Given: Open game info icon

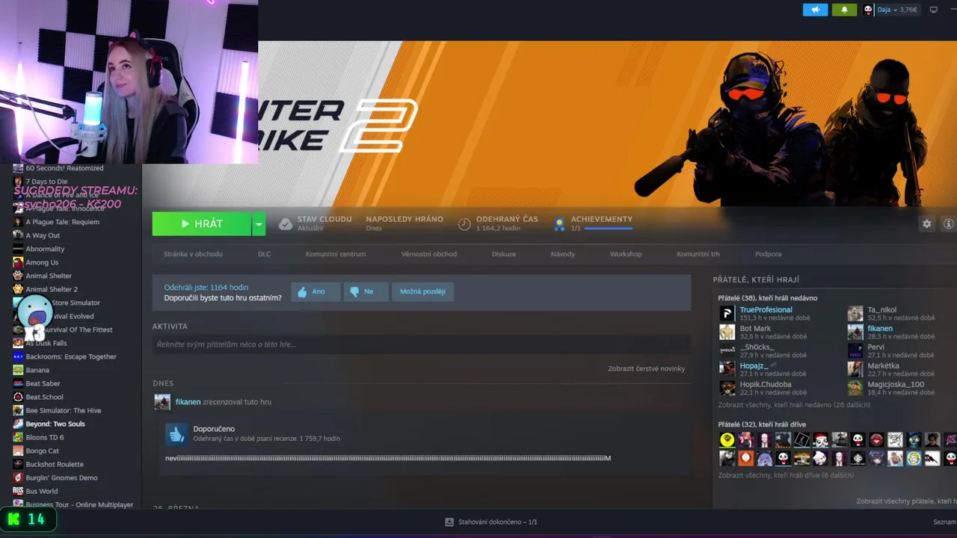Looking at the screenshot, I should click(x=949, y=224).
